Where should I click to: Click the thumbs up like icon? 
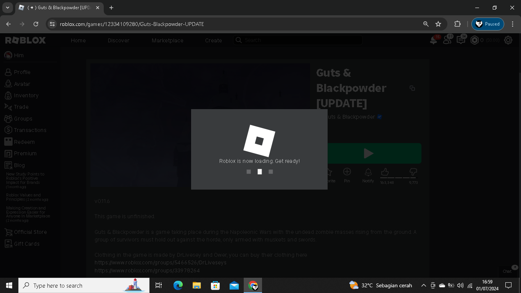[385, 172]
